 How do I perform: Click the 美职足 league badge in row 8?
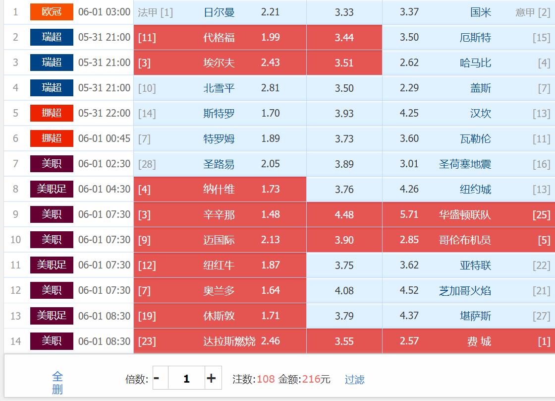52,189
